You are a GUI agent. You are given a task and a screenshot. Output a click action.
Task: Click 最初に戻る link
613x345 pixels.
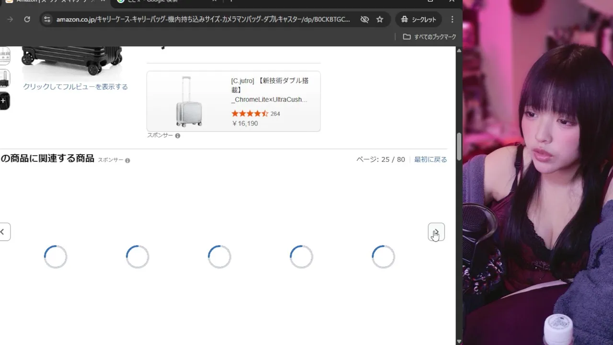[431, 160]
